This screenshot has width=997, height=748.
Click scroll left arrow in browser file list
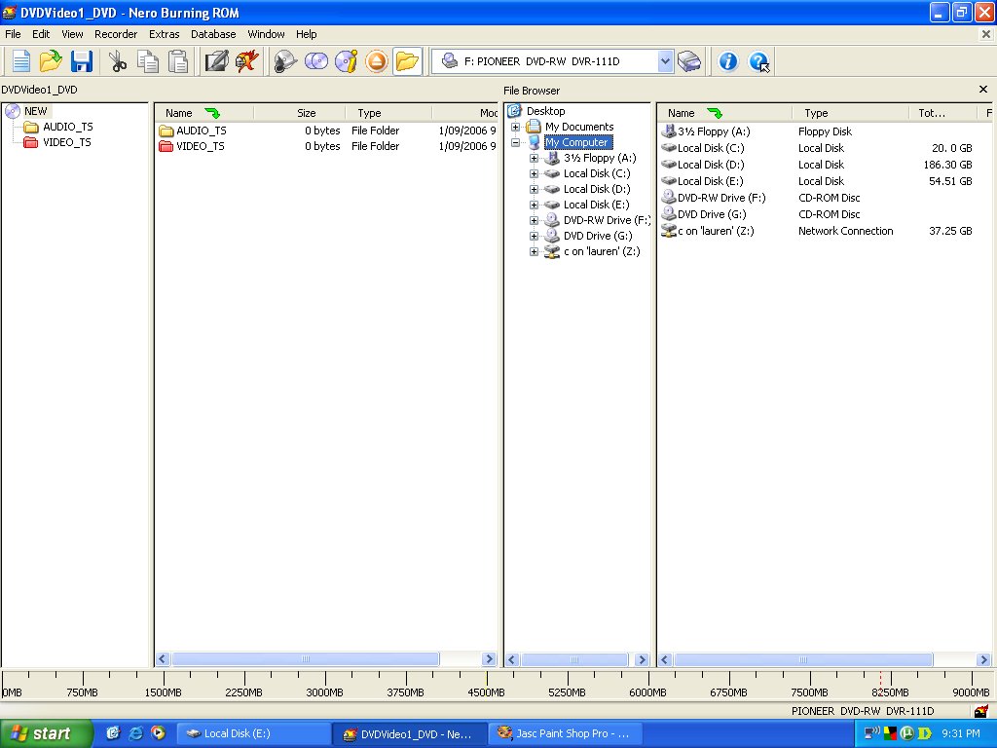click(x=664, y=659)
